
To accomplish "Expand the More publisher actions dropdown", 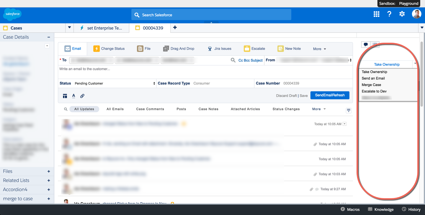I will [x=320, y=49].
